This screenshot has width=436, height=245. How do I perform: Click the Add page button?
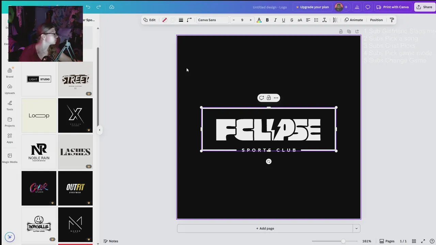tap(265, 228)
